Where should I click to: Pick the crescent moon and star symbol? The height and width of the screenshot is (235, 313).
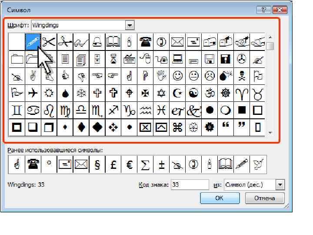177,93
